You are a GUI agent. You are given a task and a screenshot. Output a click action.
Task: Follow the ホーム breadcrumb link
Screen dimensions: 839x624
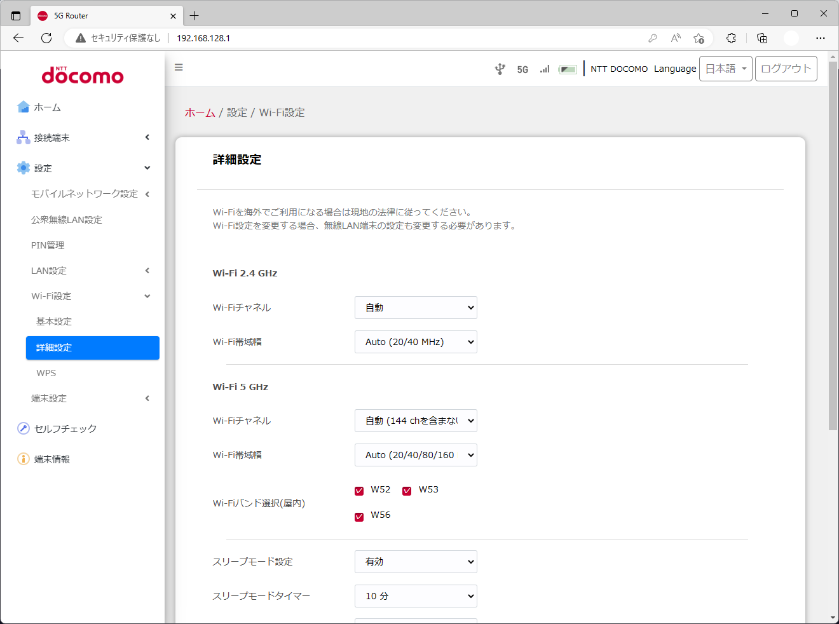tap(200, 112)
